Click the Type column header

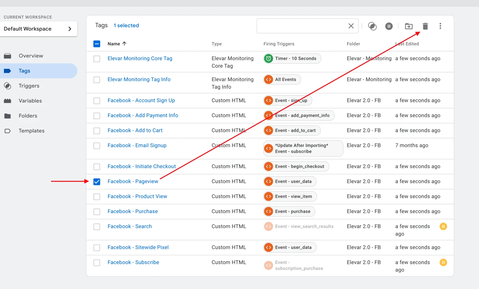[217, 44]
